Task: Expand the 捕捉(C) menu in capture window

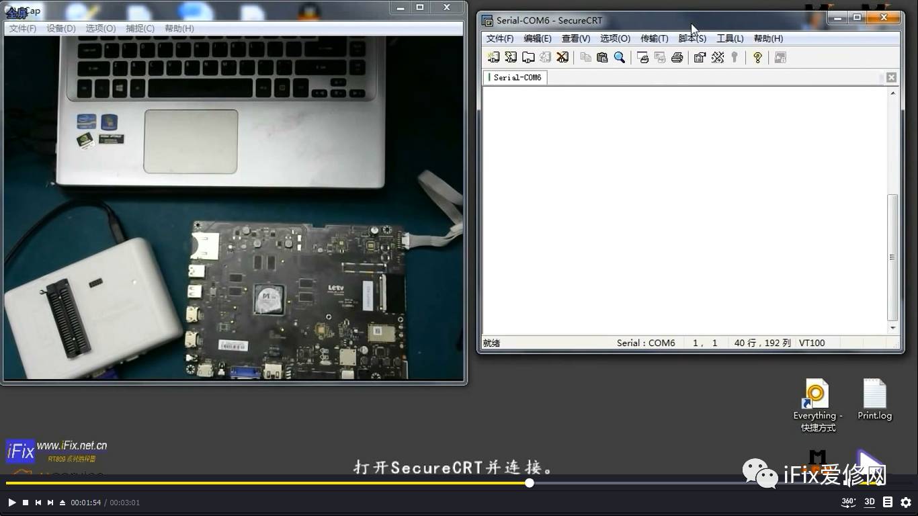Action: point(140,28)
